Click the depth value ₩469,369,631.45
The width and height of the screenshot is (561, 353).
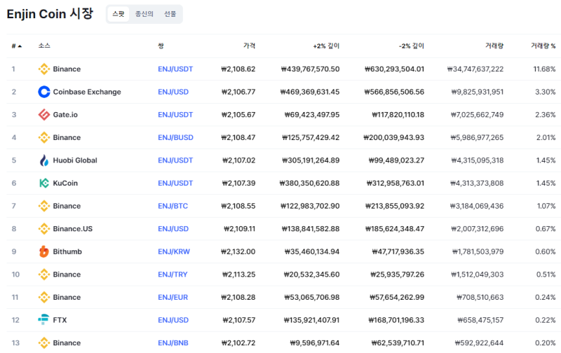[x=310, y=92]
